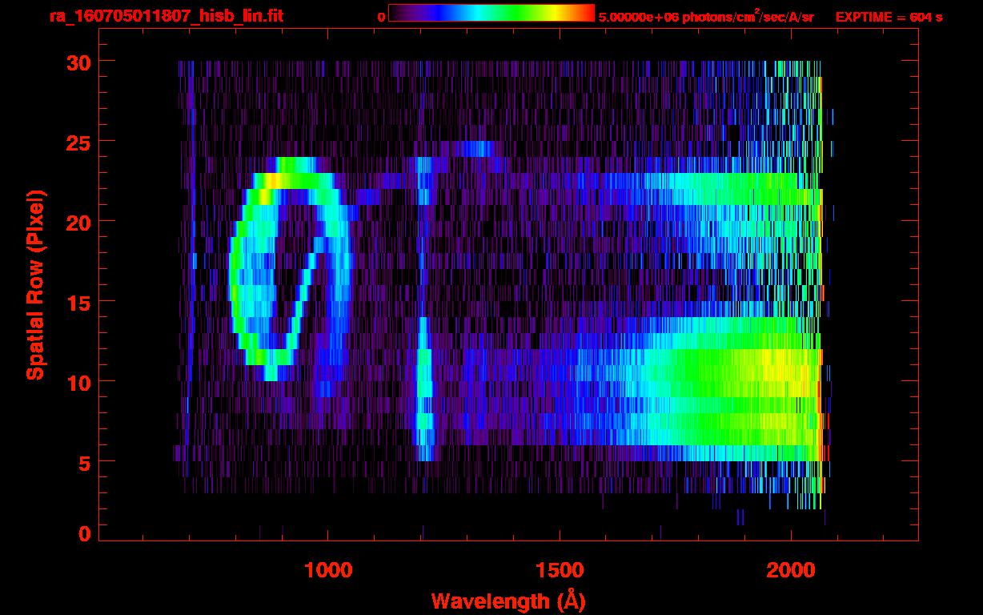This screenshot has height=615, width=983.
Task: Click the 0 at the color bar minimum
Action: coord(381,17)
